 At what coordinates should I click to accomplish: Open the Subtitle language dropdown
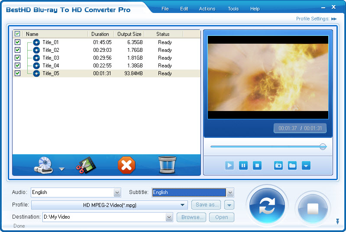(x=230, y=193)
